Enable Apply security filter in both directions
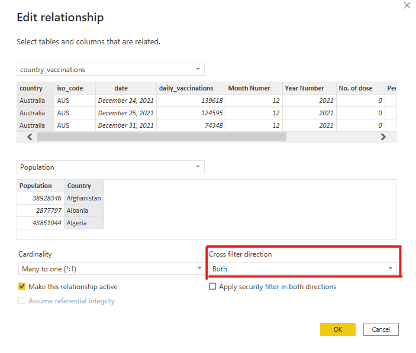The height and width of the screenshot is (353, 416). tap(212, 287)
